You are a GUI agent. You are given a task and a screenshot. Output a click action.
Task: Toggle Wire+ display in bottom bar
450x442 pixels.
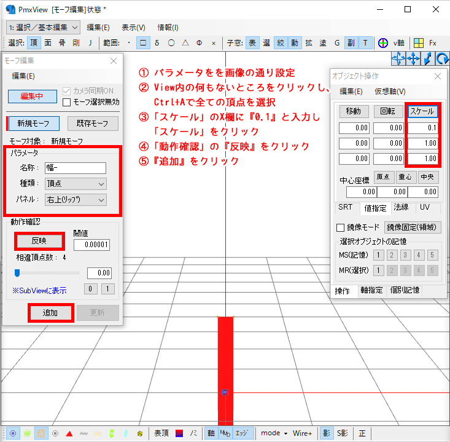point(303,433)
